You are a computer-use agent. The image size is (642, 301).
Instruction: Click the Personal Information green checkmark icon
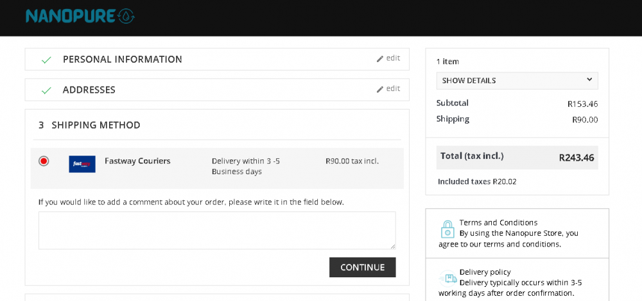point(46,60)
